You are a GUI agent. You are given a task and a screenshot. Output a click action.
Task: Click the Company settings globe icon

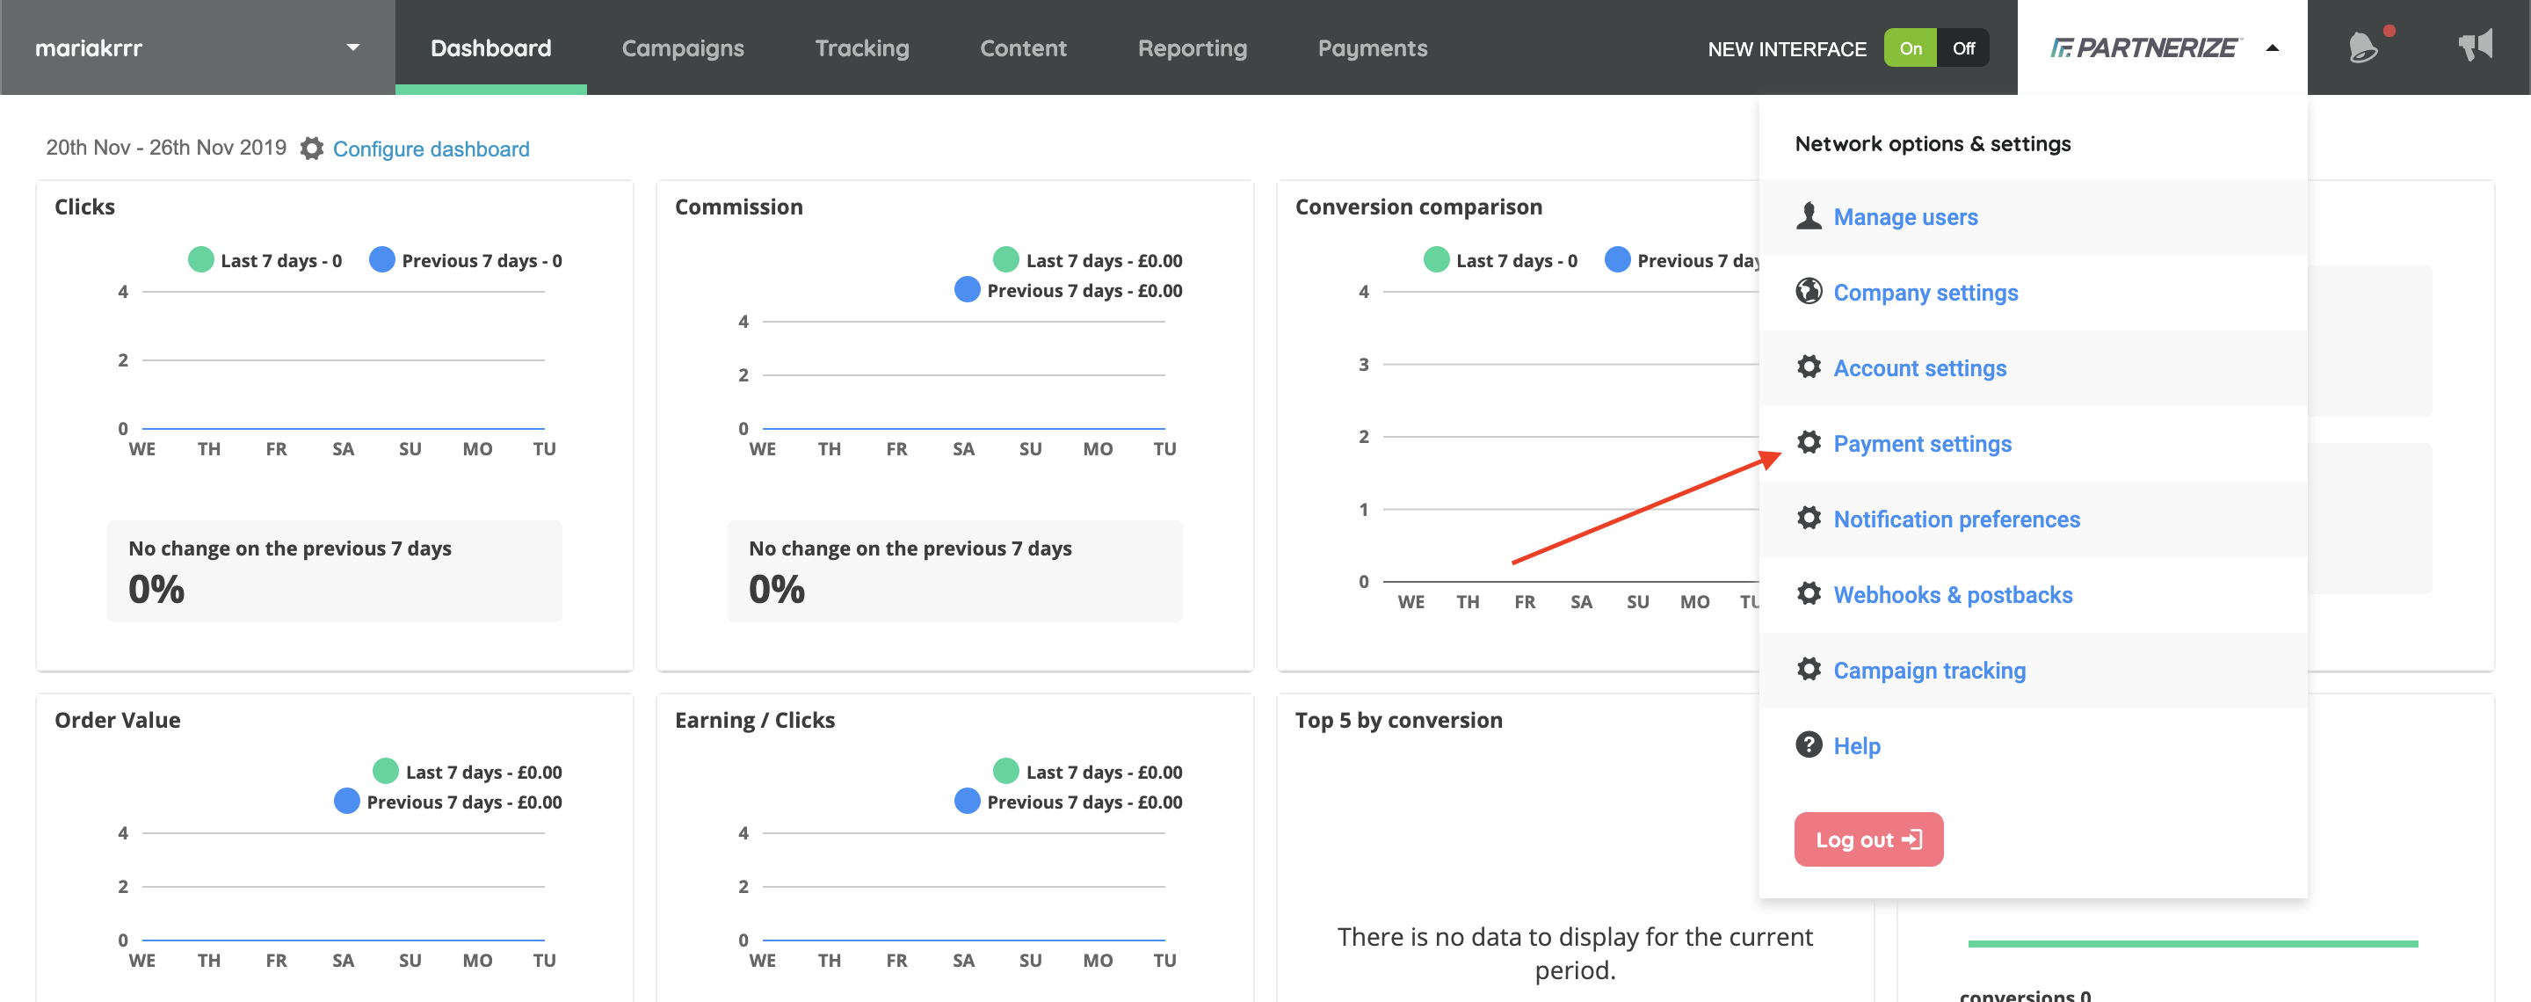[x=1808, y=292]
